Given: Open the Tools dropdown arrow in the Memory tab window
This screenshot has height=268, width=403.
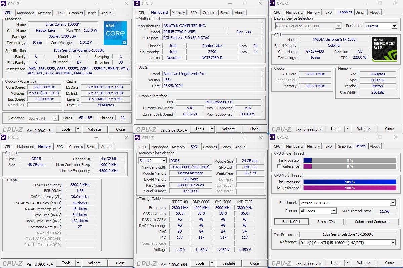Looking at the screenshot, I should (78, 263).
